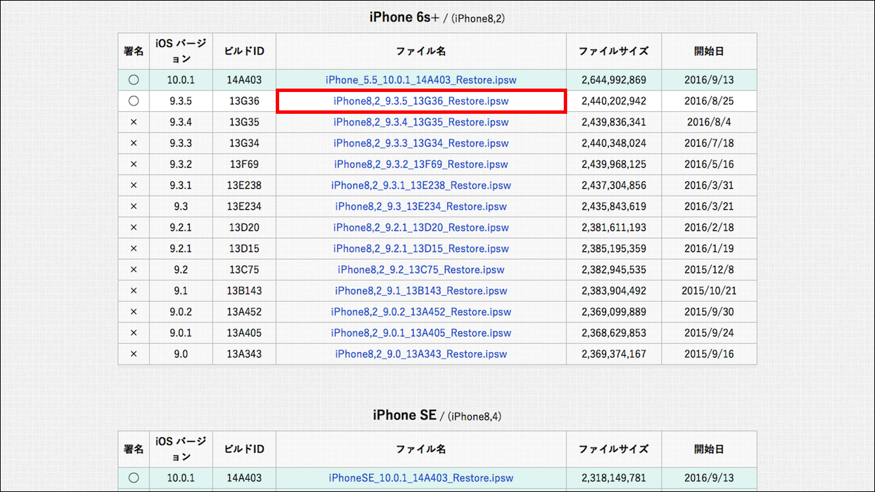
Task: Click signed circle mark in 9.3.5 row
Action: click(x=134, y=101)
